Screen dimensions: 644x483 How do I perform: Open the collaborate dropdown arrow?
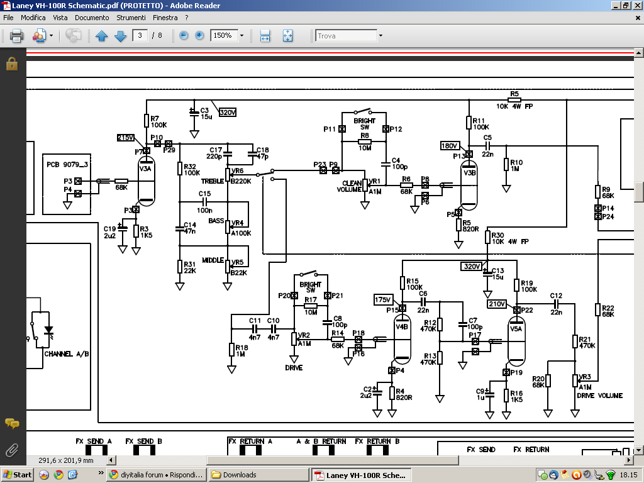point(51,36)
